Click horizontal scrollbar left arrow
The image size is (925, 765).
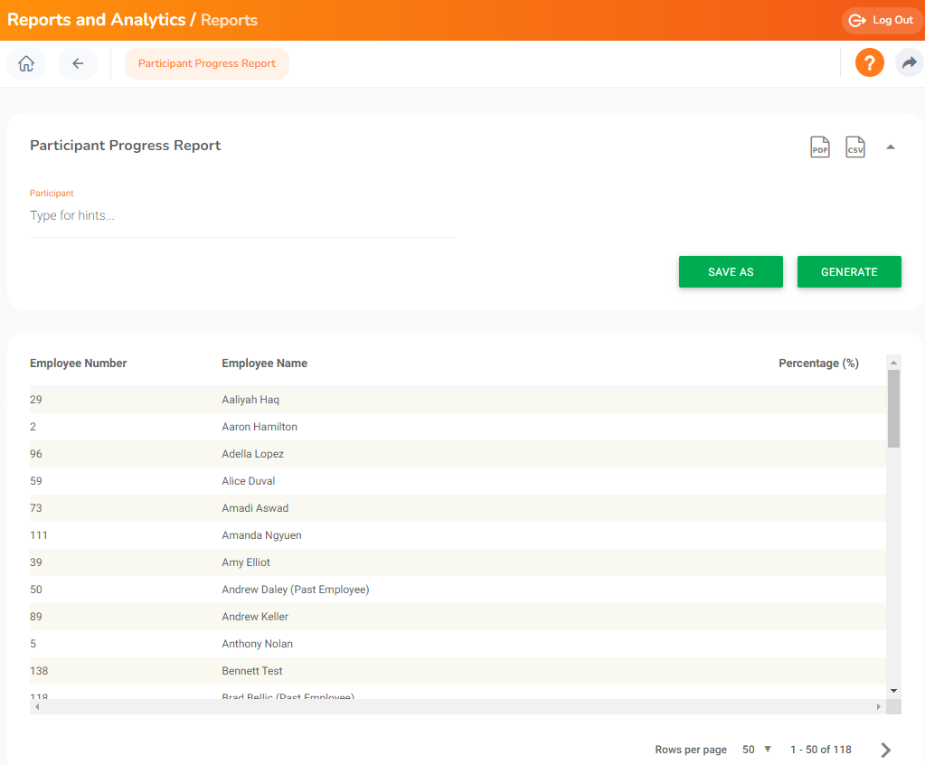click(x=37, y=706)
